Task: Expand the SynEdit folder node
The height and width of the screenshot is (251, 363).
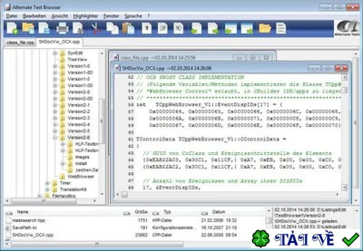Action: [55, 53]
